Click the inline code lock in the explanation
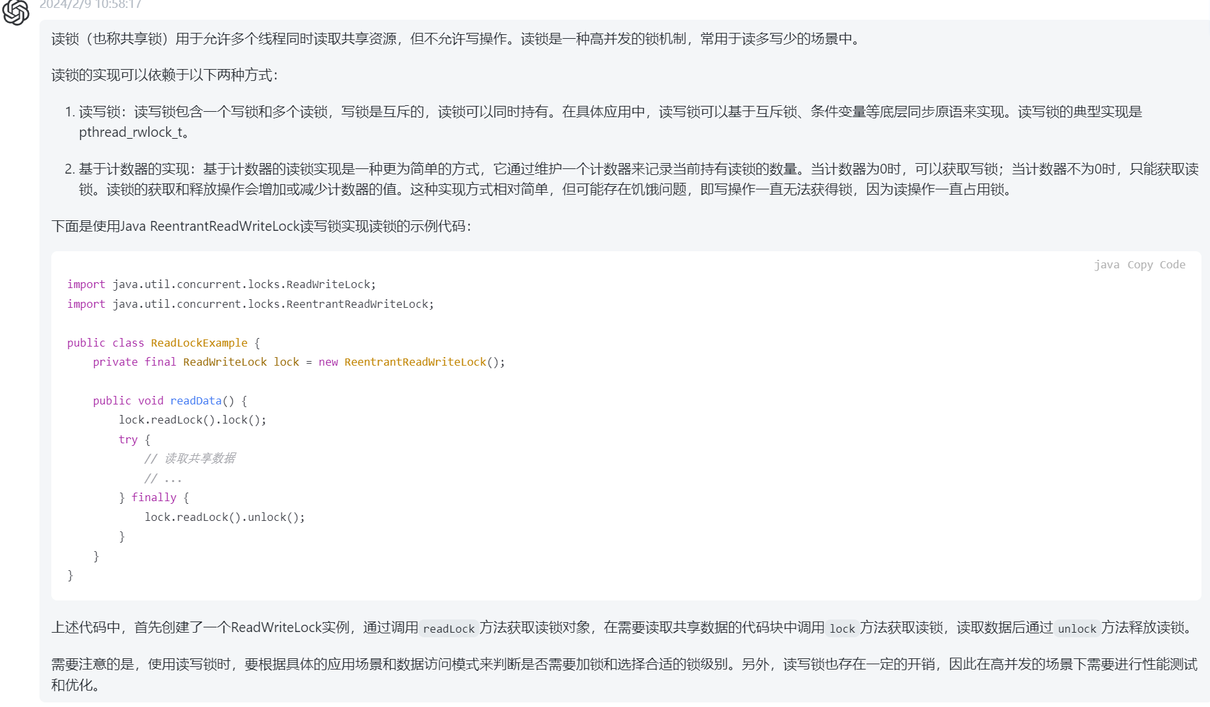This screenshot has width=1210, height=707. (842, 629)
